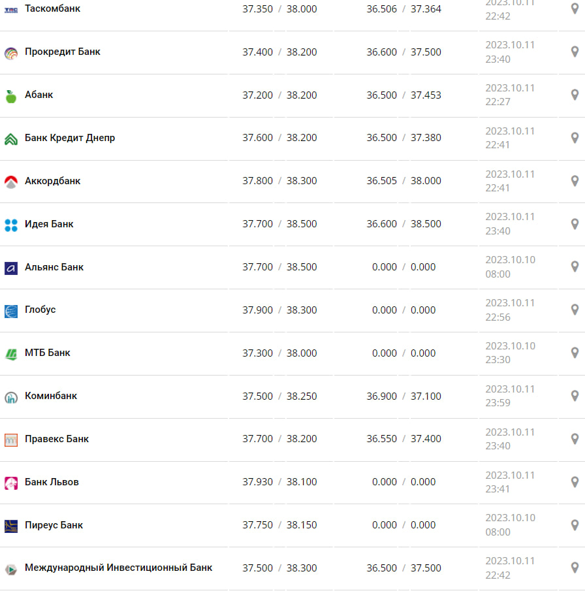
Task: Click the Пиреус Банк name link
Action: [54, 525]
